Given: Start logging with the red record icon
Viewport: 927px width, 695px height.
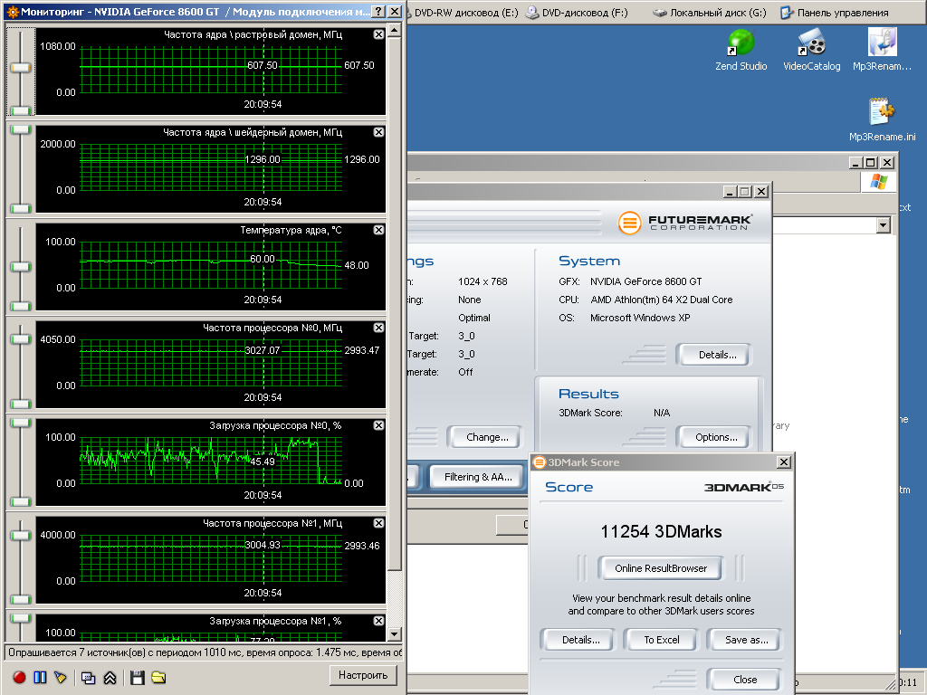Looking at the screenshot, I should pyautogui.click(x=19, y=677).
